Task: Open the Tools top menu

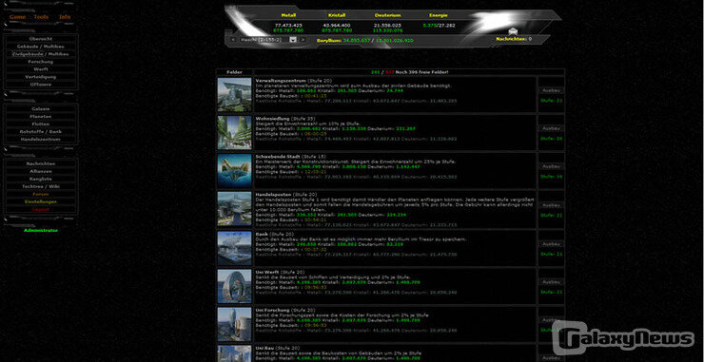Action: pyautogui.click(x=41, y=17)
